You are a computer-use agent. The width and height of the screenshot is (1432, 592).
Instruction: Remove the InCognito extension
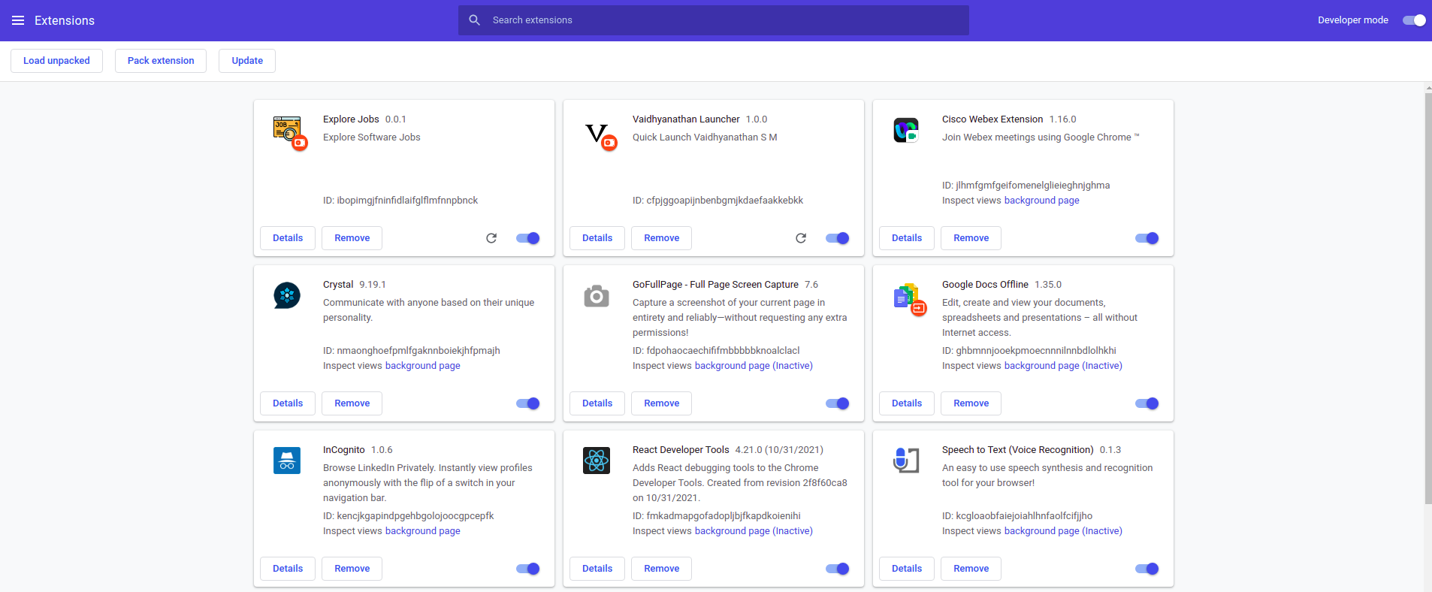352,569
